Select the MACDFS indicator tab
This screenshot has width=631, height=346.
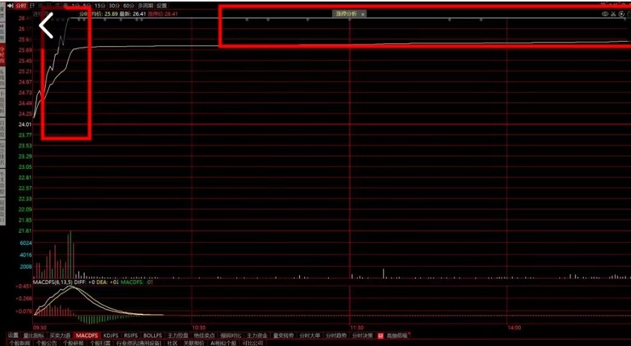click(86, 335)
